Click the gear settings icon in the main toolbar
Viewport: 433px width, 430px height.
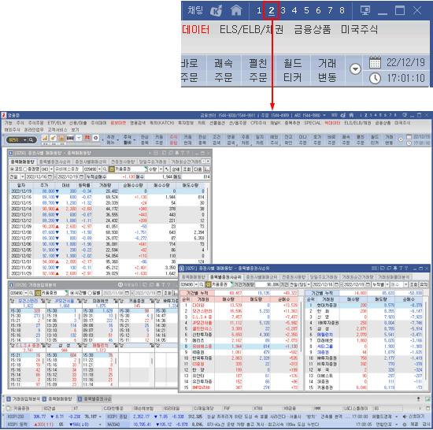click(95, 138)
